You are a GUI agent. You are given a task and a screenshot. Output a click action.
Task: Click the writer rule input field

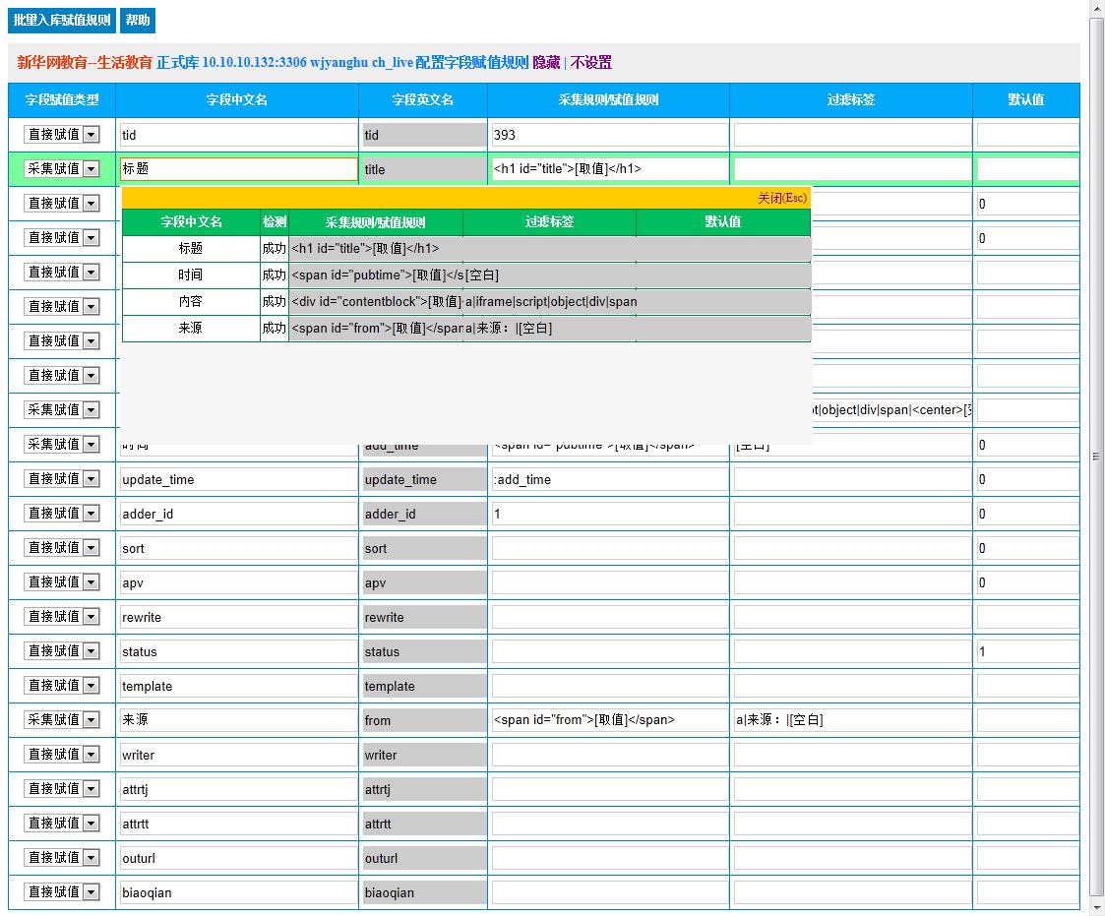608,755
